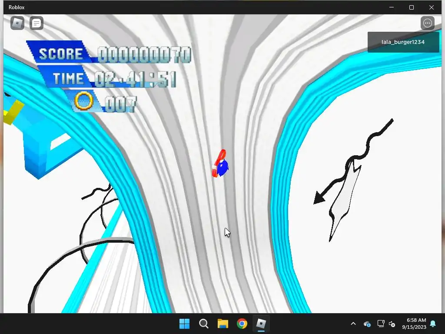Open the cloud sync tray icon

point(367,324)
